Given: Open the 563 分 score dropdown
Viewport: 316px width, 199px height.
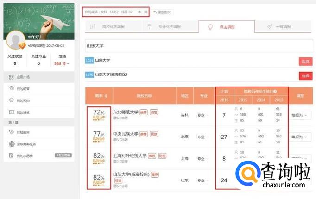Looking at the screenshot, I should 62,63.
